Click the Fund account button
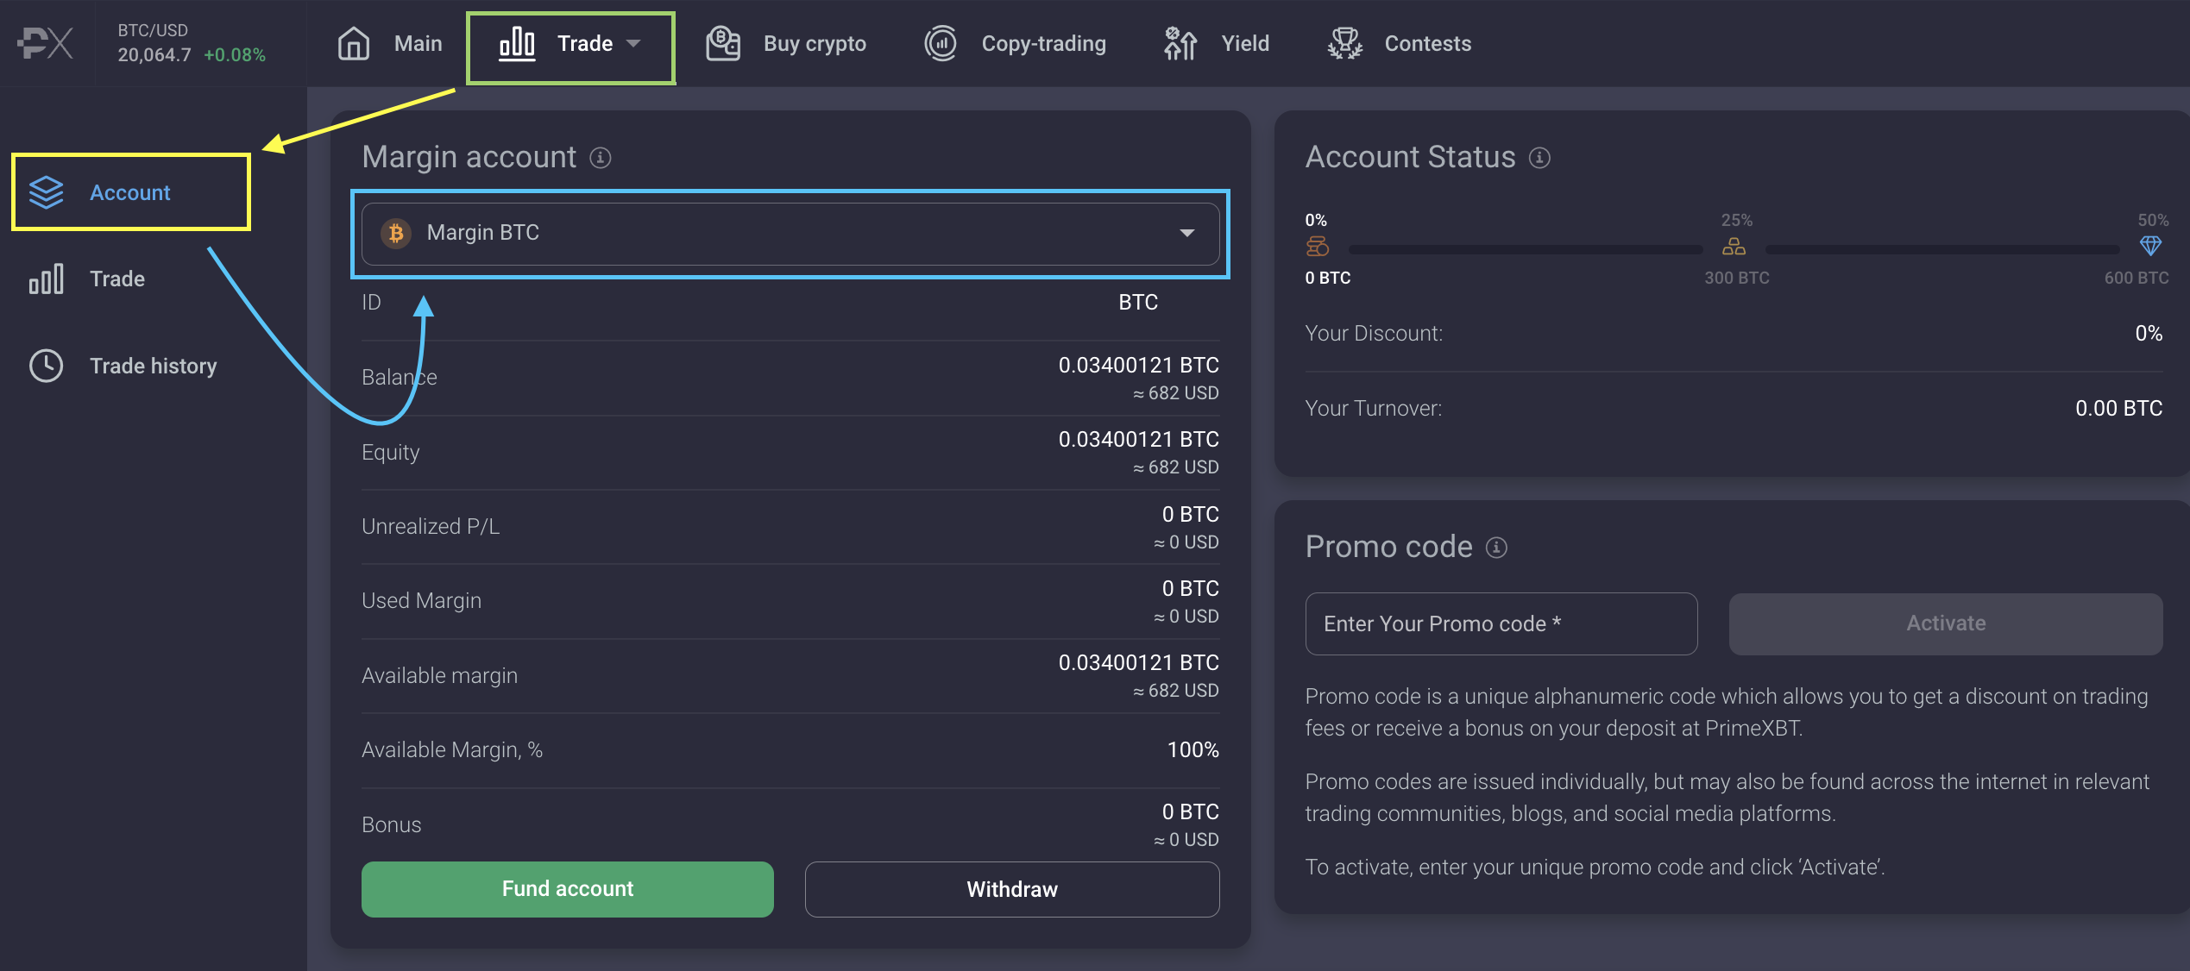2190x971 pixels. click(568, 889)
